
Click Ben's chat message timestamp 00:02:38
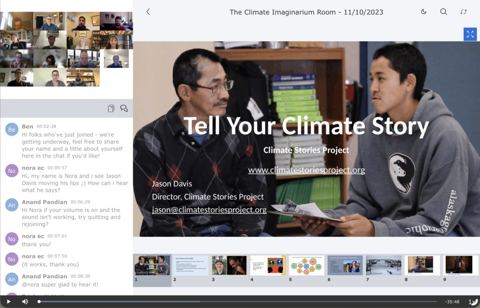coord(46,127)
